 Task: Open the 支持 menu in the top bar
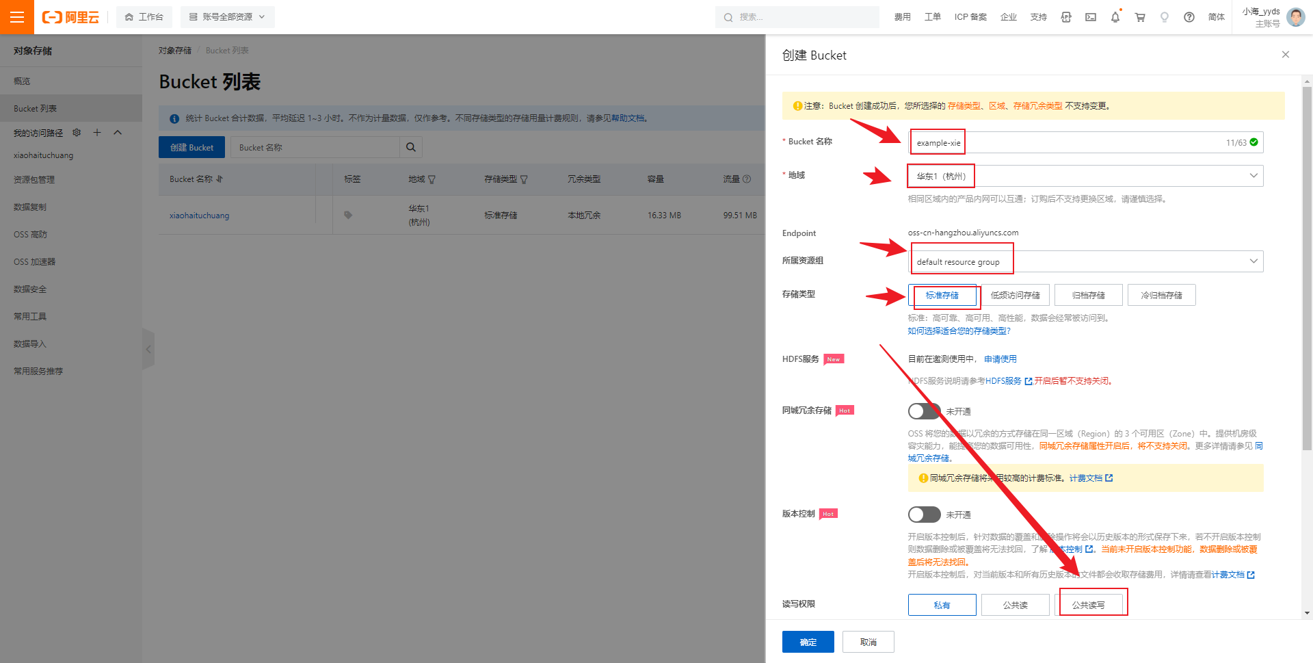coord(1039,17)
